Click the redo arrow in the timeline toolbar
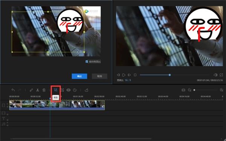The width and height of the screenshot is (226, 141). click(20, 90)
